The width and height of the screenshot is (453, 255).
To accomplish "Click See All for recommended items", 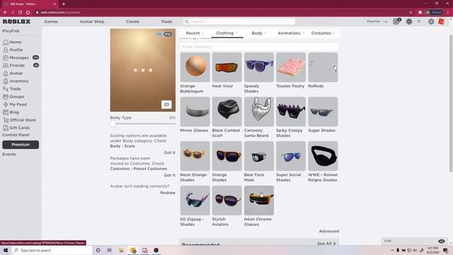I will point(326,244).
